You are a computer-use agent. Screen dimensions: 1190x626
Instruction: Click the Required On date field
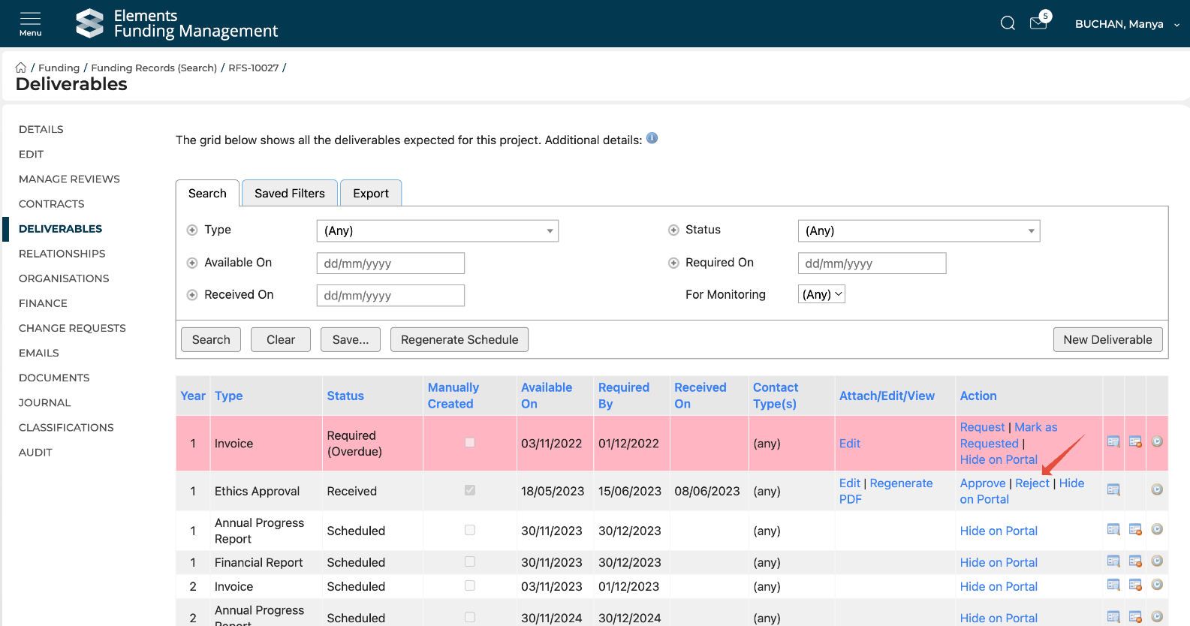click(x=871, y=263)
